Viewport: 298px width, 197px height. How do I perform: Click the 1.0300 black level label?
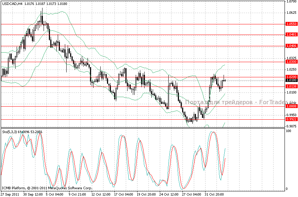pos(291,62)
